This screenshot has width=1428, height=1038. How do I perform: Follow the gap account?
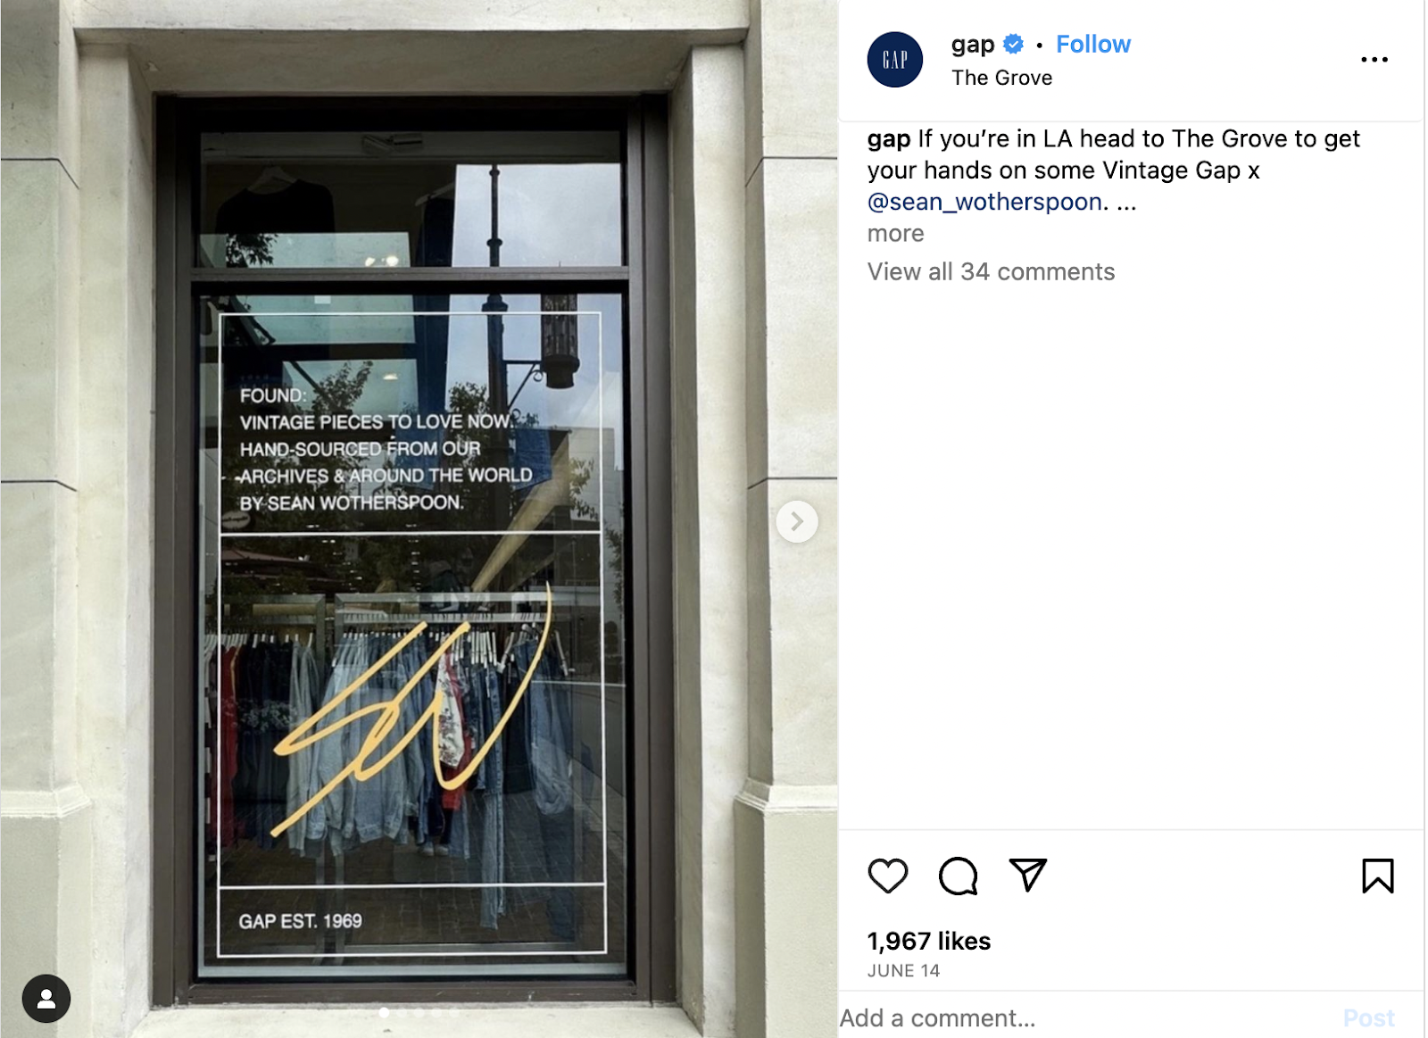pos(1092,44)
